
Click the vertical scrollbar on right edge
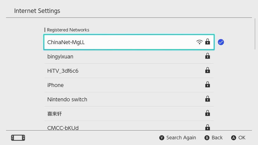tap(255, 34)
